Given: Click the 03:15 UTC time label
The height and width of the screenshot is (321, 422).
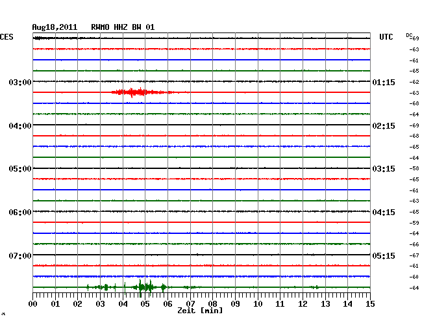Looking at the screenshot, I should (384, 169).
